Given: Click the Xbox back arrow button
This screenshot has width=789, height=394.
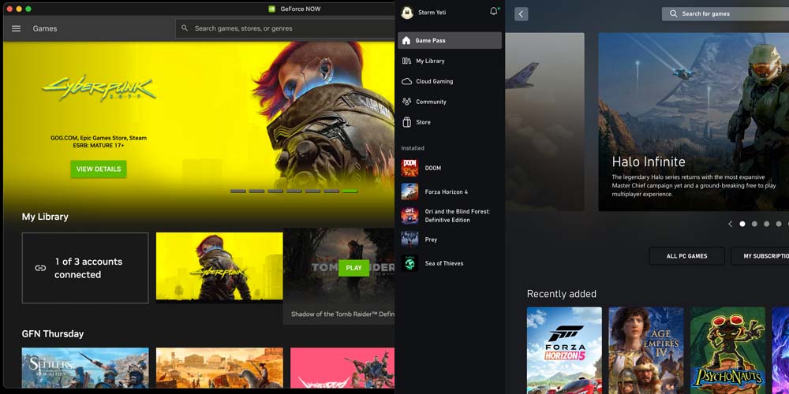Looking at the screenshot, I should (x=521, y=14).
